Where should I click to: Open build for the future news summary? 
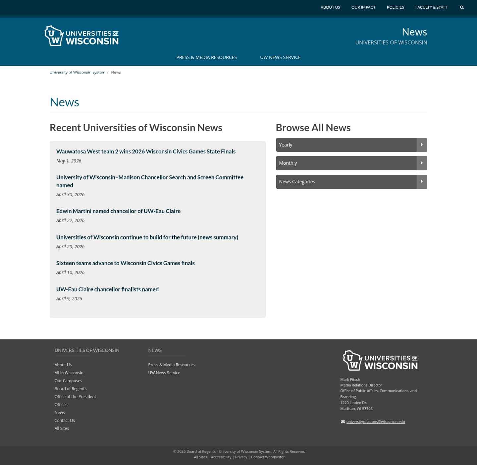[147, 237]
